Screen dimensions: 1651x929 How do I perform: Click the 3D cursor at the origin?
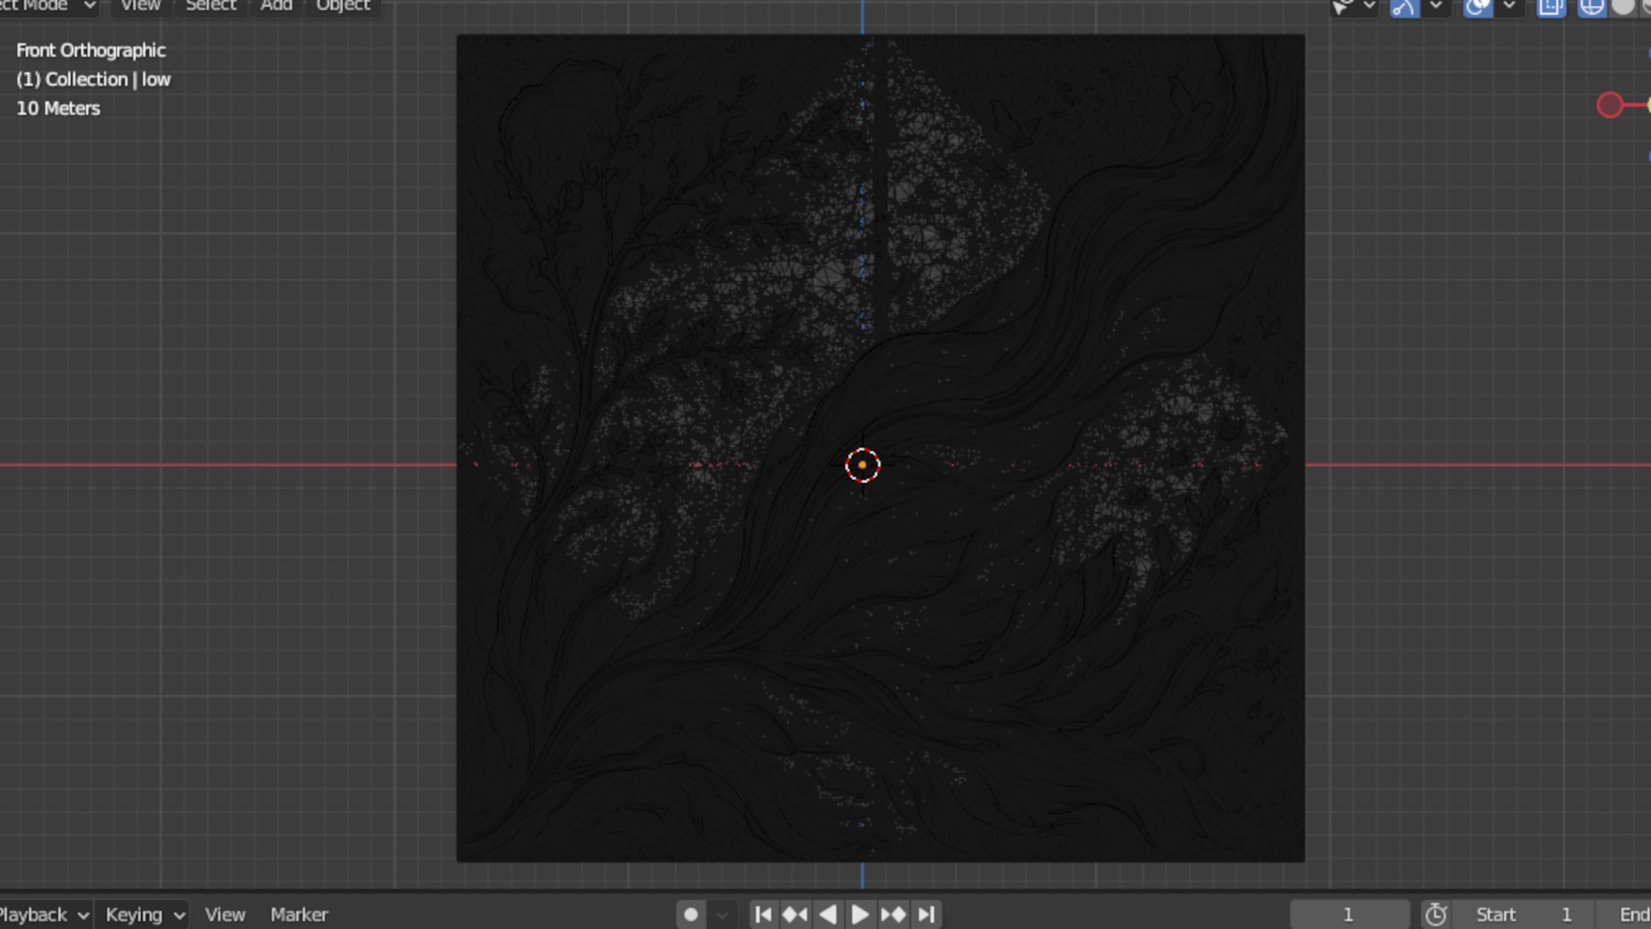tap(862, 465)
